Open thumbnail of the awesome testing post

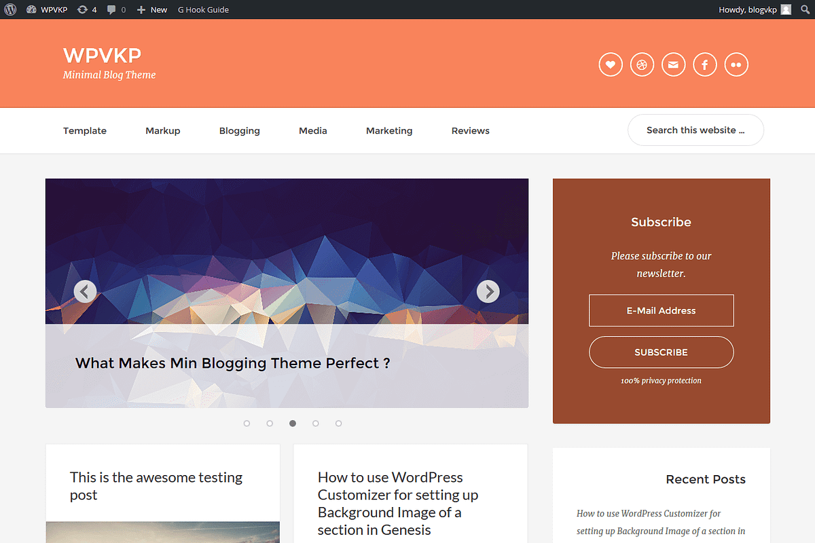(x=162, y=532)
